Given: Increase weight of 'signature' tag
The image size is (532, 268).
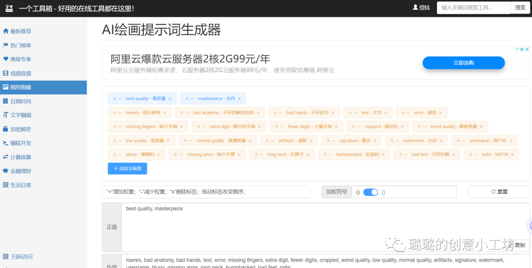Looking at the screenshot, I should pyautogui.click(x=328, y=141).
